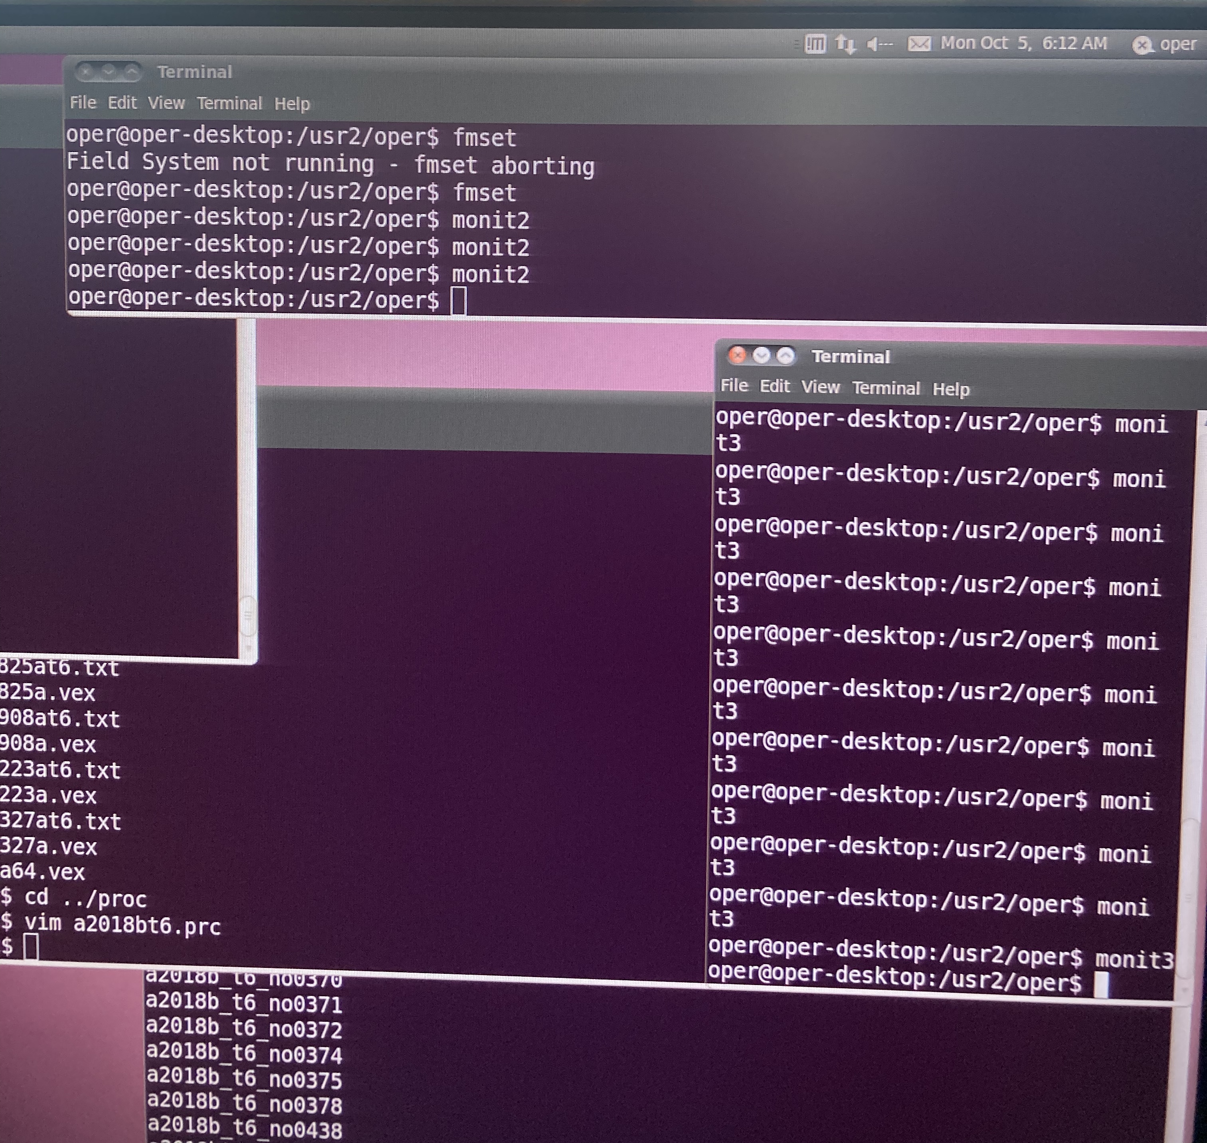The height and width of the screenshot is (1143, 1207).
Task: Click the mail envelope indicator icon
Action: click(919, 44)
